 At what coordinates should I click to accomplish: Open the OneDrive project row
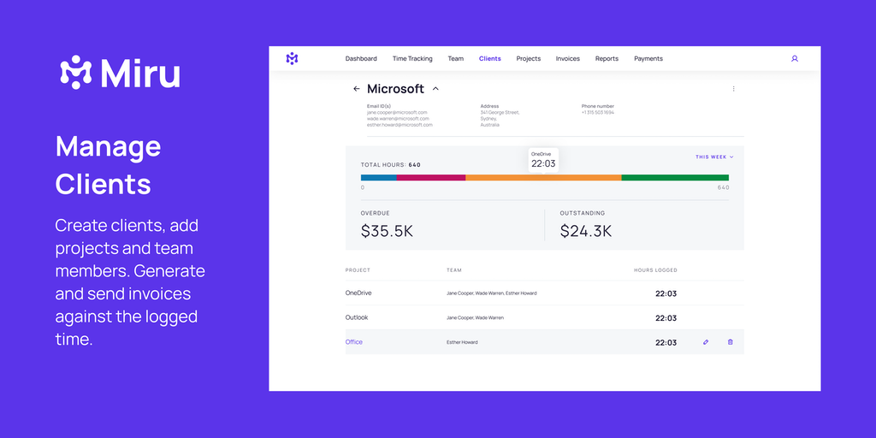[545, 293]
